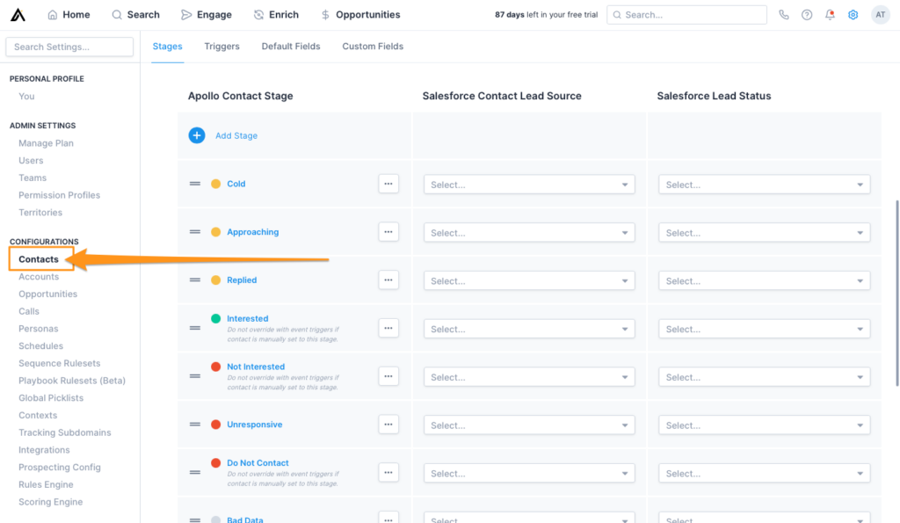Open Lead Source dropdown for Unresponsive stage
The width and height of the screenshot is (900, 523).
[529, 425]
